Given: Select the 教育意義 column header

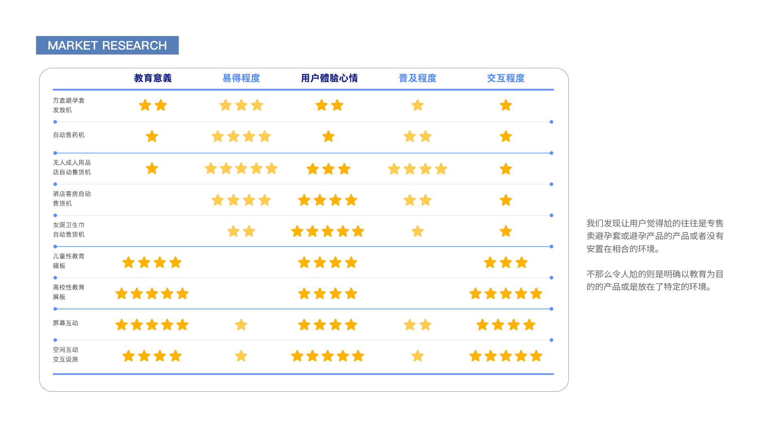Looking at the screenshot, I should pos(153,78).
